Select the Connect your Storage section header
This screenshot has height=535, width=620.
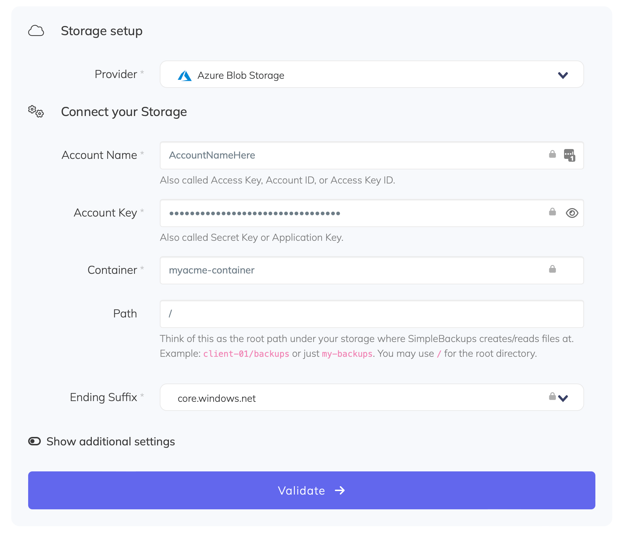124,112
